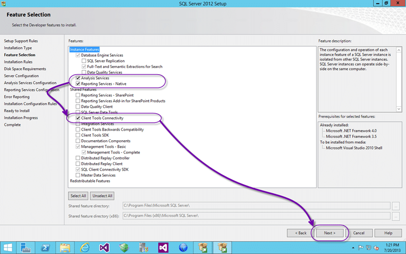The image size is (406, 254).
Task: Go to the Disk Space Requirements step
Action: pos(25,69)
